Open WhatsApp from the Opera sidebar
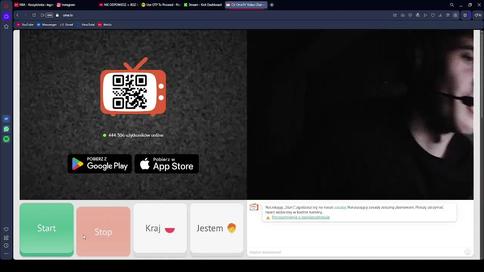This screenshot has width=484, height=272. point(6,129)
